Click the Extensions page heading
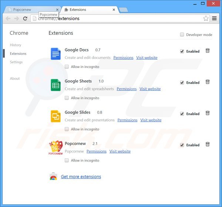This screenshot has width=222, height=207. point(61,33)
